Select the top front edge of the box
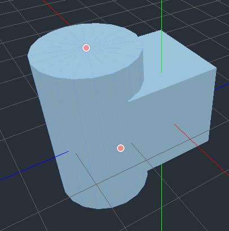Viewport: 229px width, 231px height. click(x=172, y=85)
